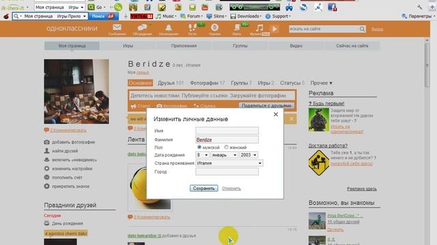Screen dimensions: 437x245
Task: Open the Реклама здесь link
Action: click(x=361, y=189)
